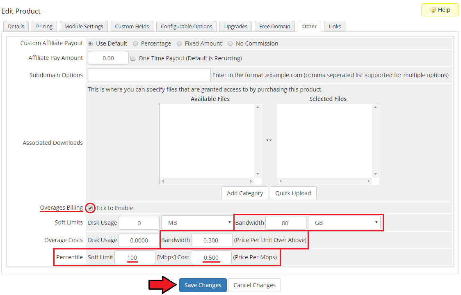Open the Free Domain tab

coord(275,27)
